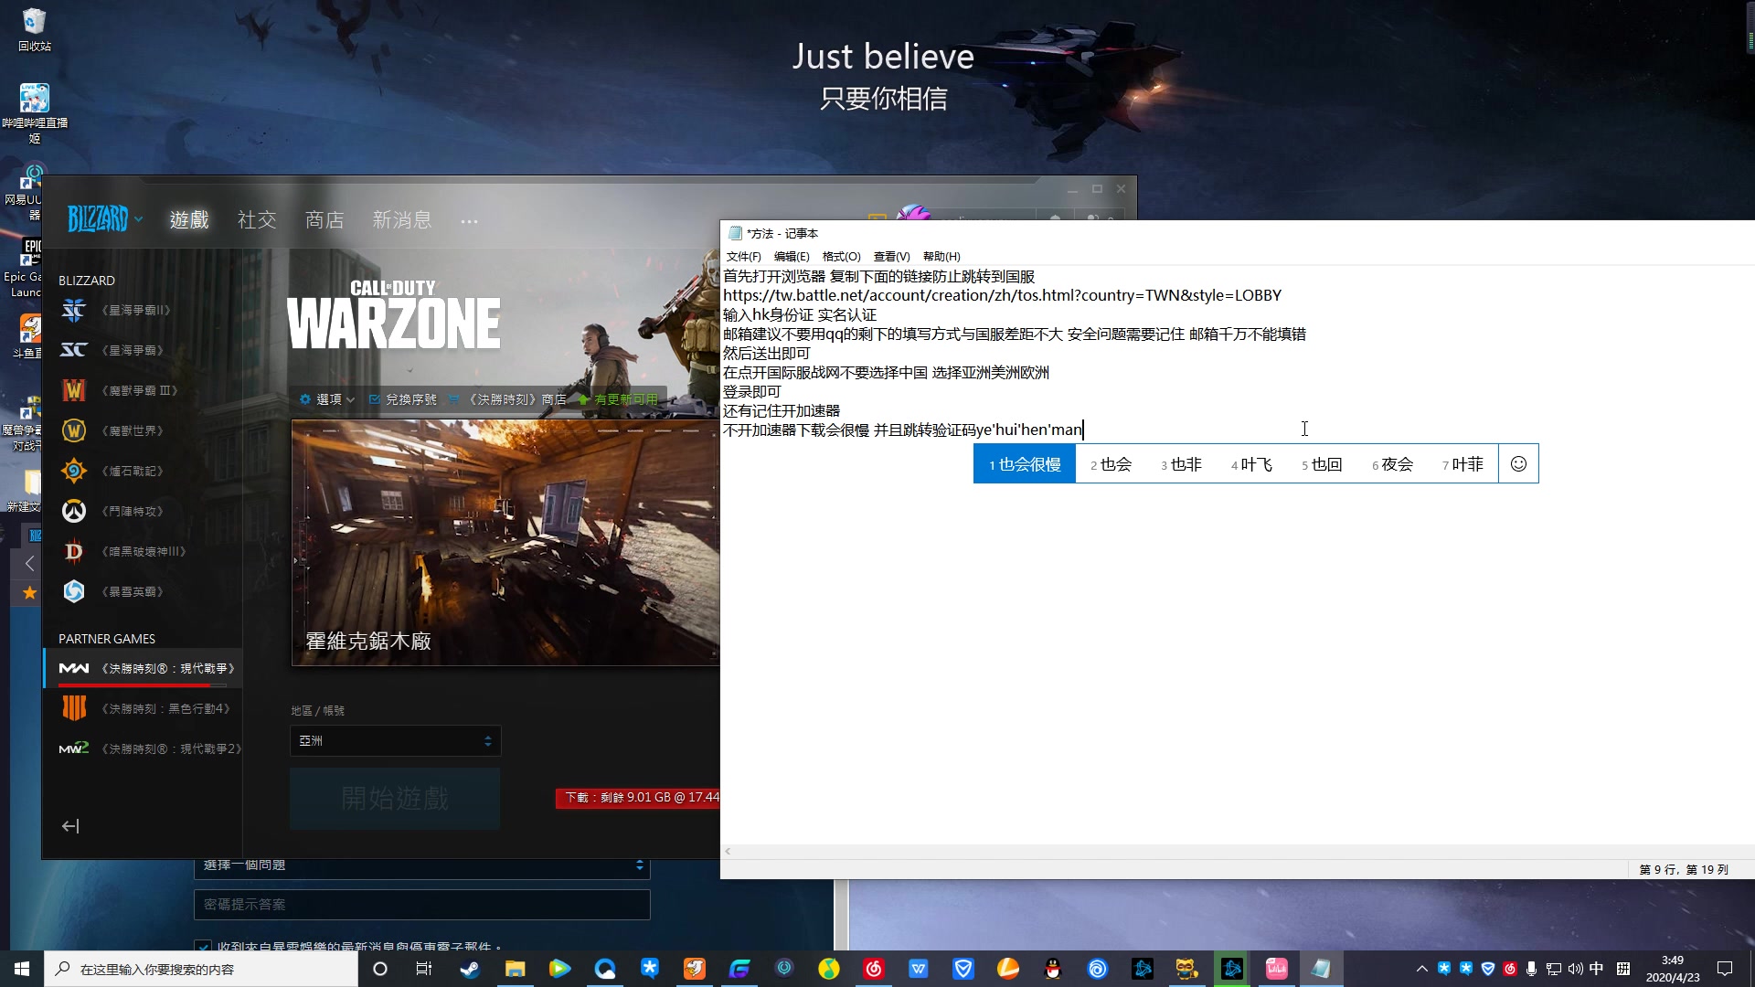Viewport: 1755px width, 987px height.
Task: Switch the IME 中 language indicator
Action: pos(1597,969)
